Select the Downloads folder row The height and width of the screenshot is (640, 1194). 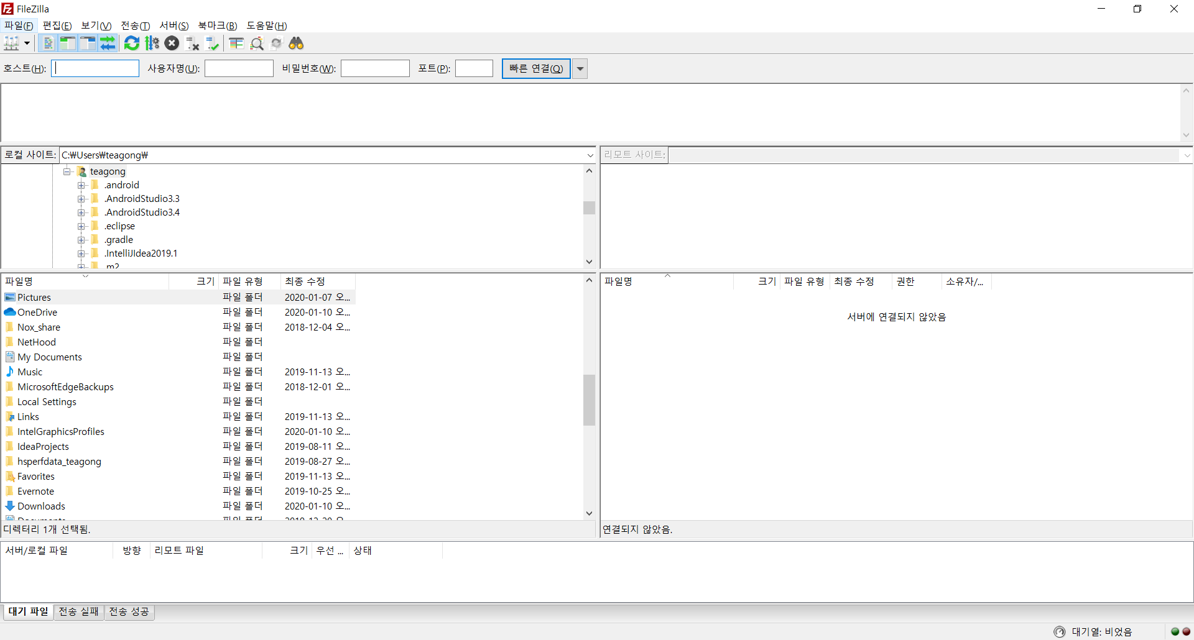[x=178, y=506]
